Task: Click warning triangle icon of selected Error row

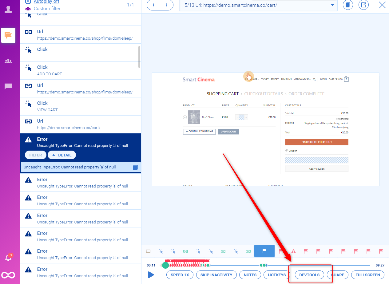Action: click(x=28, y=139)
